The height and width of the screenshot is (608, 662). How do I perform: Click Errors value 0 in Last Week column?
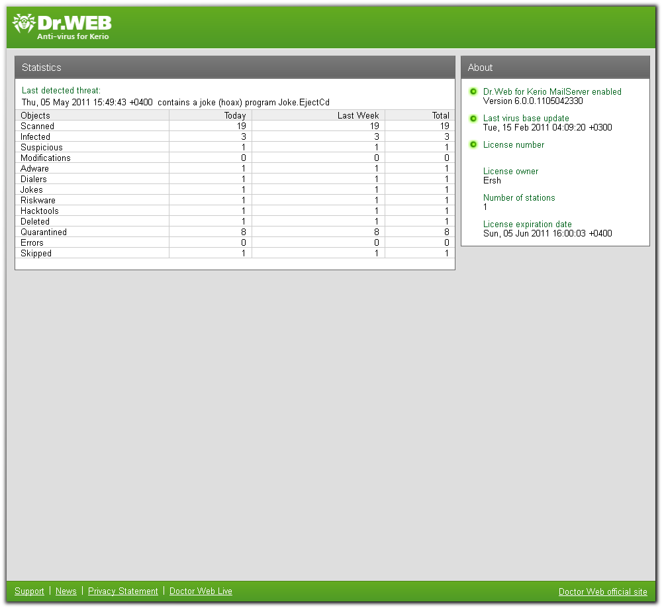377,242
